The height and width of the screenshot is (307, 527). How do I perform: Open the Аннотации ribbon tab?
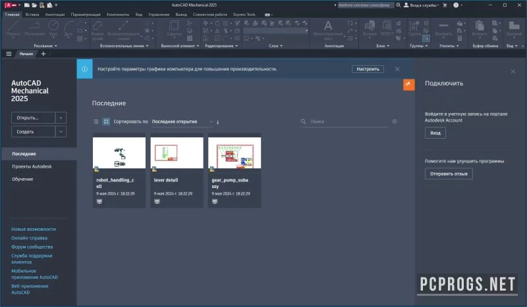pos(55,14)
